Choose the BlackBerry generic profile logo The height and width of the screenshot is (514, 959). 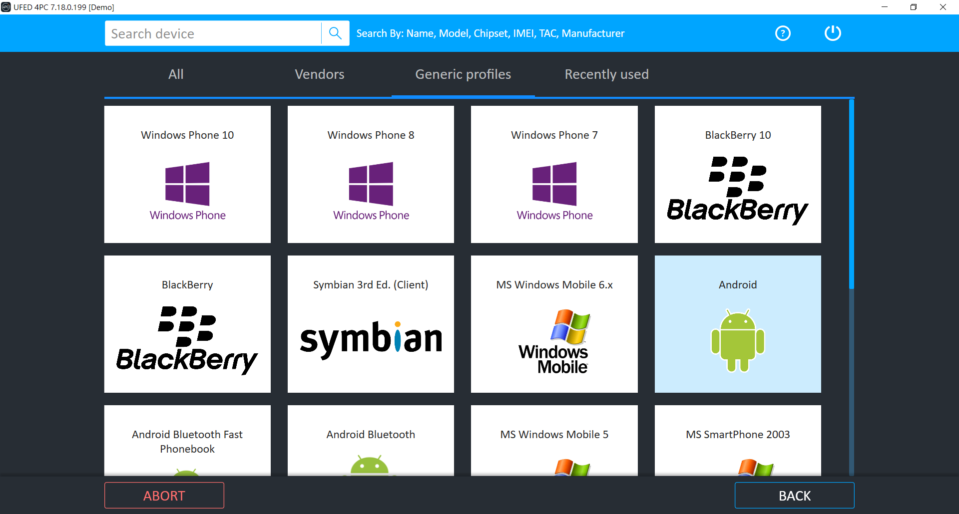click(187, 340)
